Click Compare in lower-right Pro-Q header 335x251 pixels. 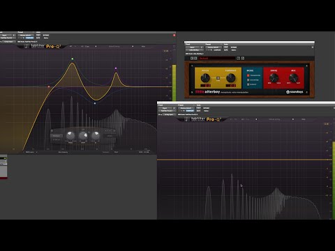pyautogui.click(x=190, y=111)
